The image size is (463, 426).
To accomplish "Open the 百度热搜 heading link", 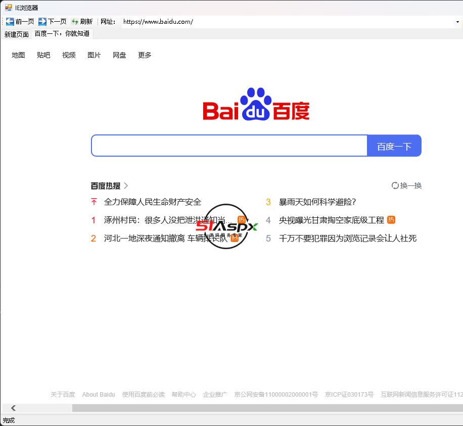I will [106, 185].
